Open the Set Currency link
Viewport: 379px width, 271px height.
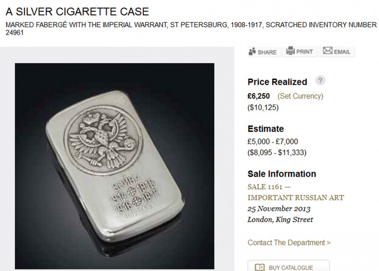click(300, 96)
